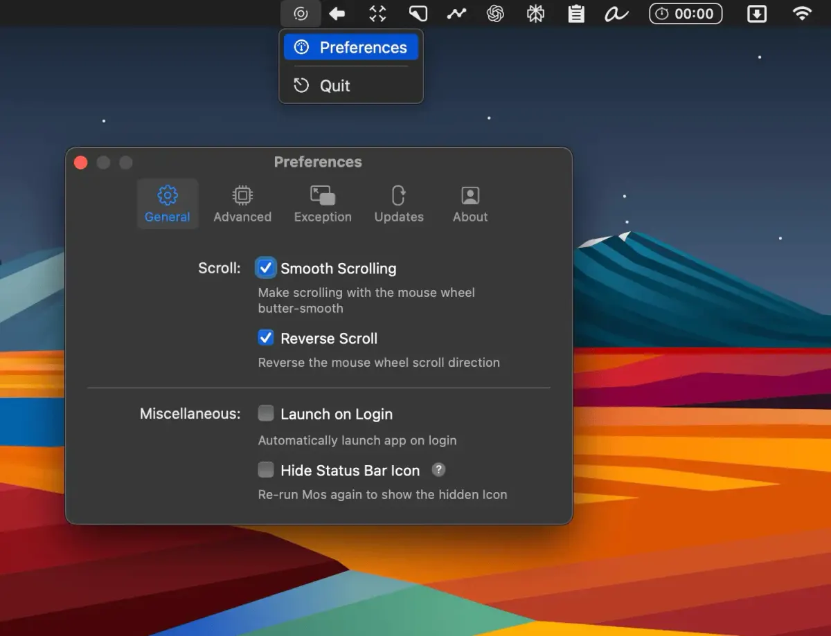
Task: Open the Mos status bar icon menu
Action: pos(301,14)
